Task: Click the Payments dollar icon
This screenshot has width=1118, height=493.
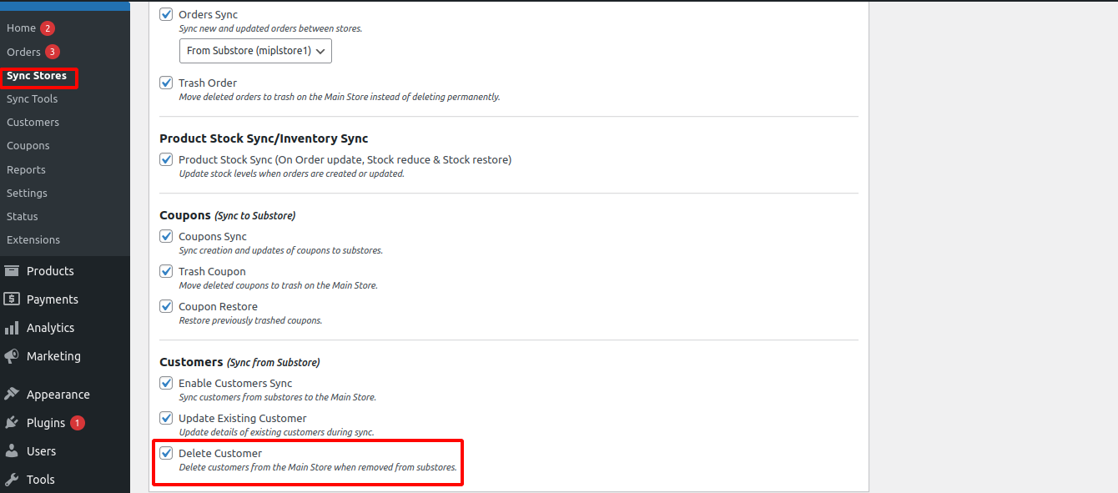Action: click(x=12, y=299)
